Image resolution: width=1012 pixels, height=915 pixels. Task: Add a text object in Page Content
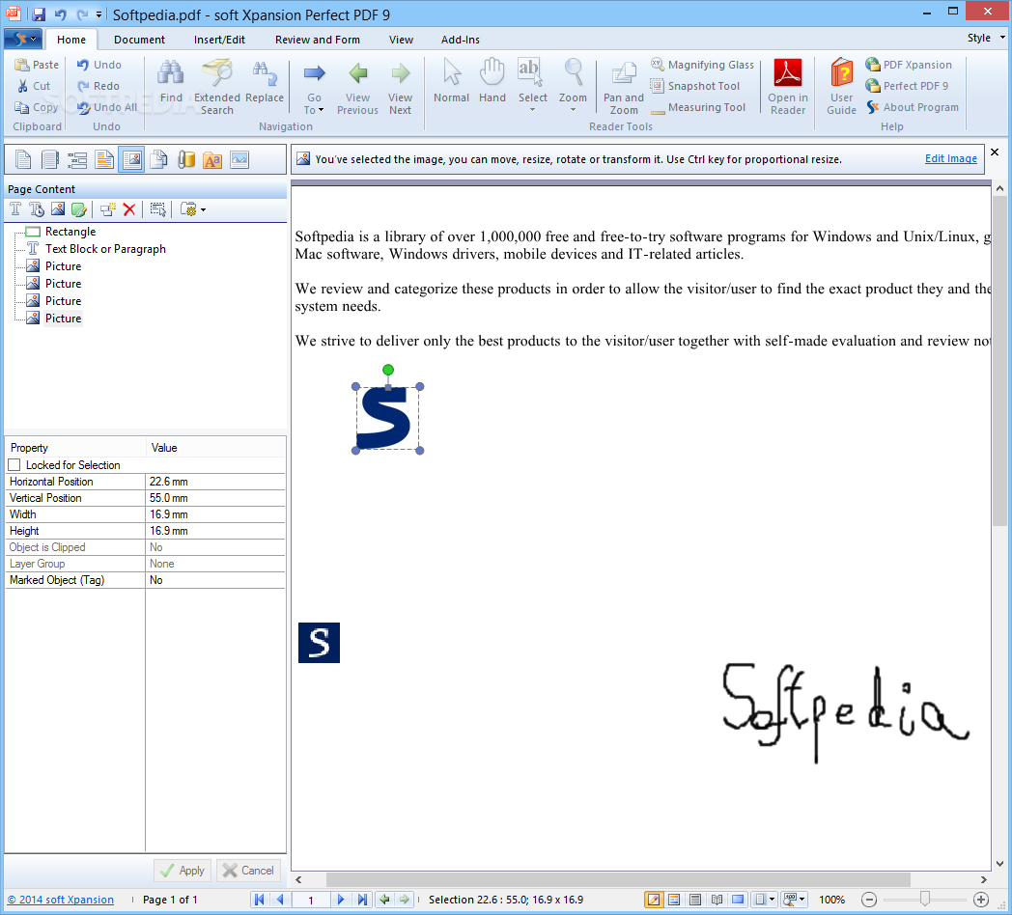click(15, 209)
